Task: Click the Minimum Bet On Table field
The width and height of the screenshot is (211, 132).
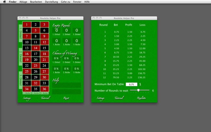Action: 131,84
